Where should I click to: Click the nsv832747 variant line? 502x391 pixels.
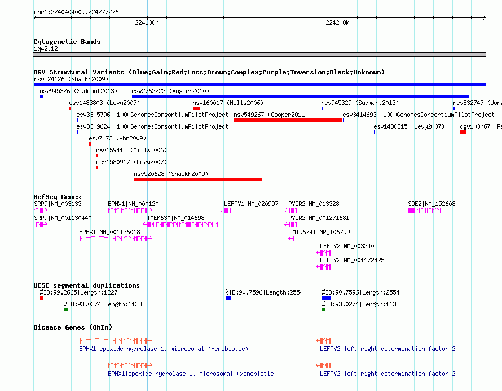pos(470,108)
